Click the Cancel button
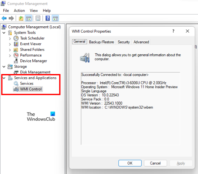This screenshot has width=198, height=174. pos(155,163)
